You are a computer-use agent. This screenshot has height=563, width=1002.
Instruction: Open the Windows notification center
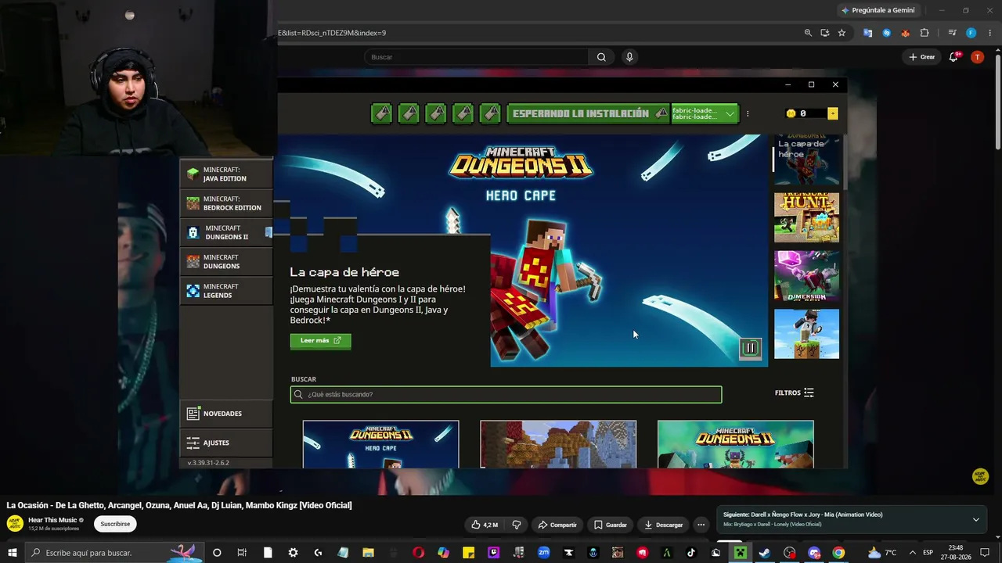coord(985,553)
